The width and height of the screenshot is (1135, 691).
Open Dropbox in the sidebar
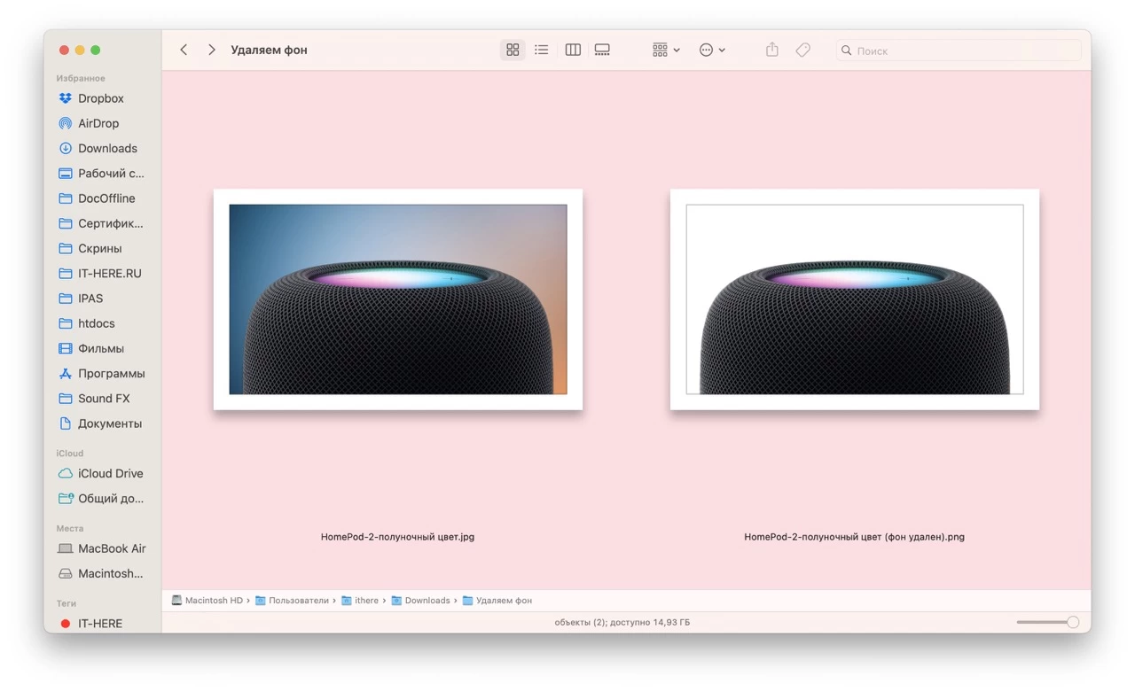(x=100, y=98)
